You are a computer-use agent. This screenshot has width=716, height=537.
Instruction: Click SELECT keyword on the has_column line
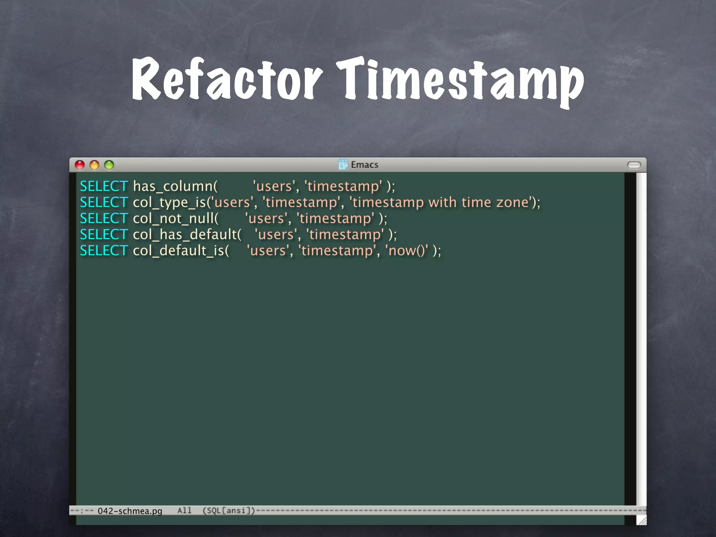[x=104, y=186]
